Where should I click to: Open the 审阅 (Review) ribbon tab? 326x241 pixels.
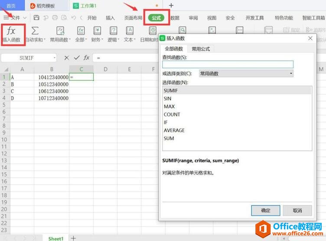pyautogui.click(x=193, y=18)
